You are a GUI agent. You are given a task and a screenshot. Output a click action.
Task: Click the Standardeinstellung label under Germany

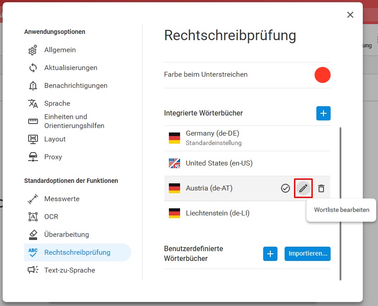(x=214, y=143)
